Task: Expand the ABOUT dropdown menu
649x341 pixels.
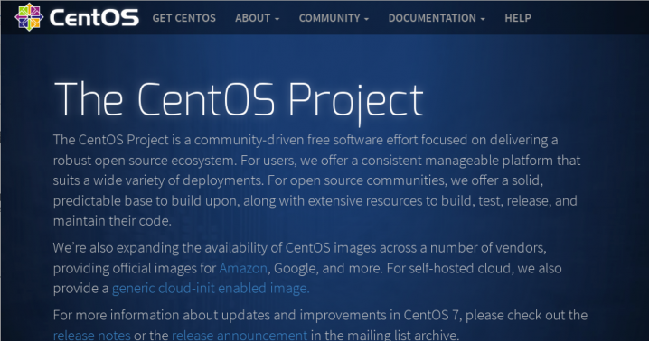Action: click(257, 18)
